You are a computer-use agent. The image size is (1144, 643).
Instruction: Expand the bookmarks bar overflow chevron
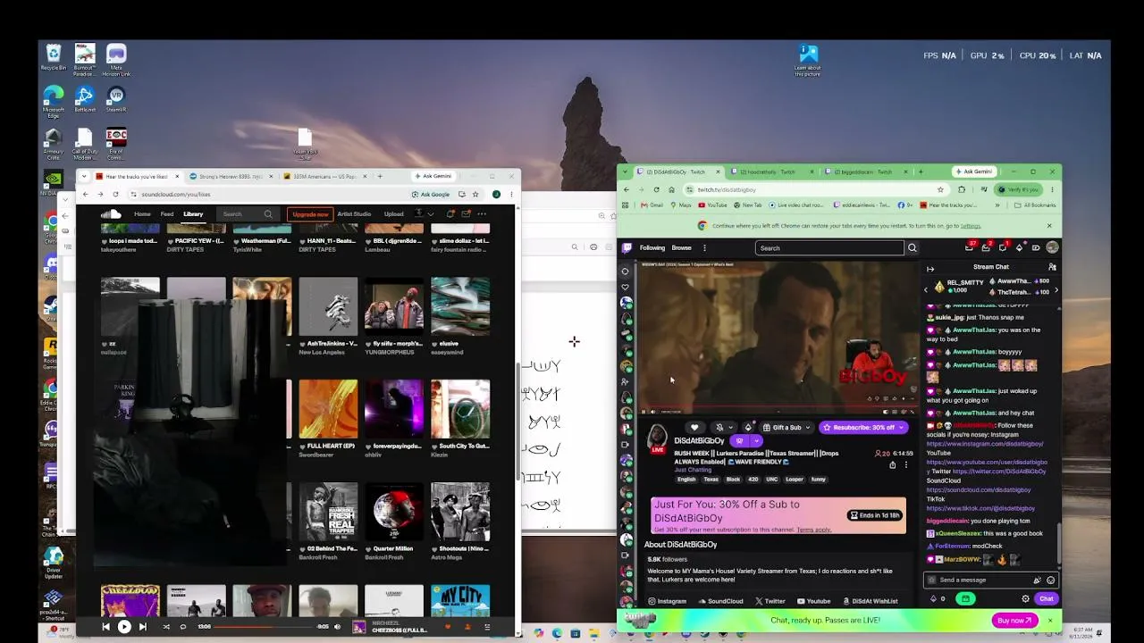pyautogui.click(x=997, y=205)
